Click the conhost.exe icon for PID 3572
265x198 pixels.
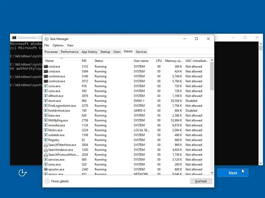tap(46, 81)
